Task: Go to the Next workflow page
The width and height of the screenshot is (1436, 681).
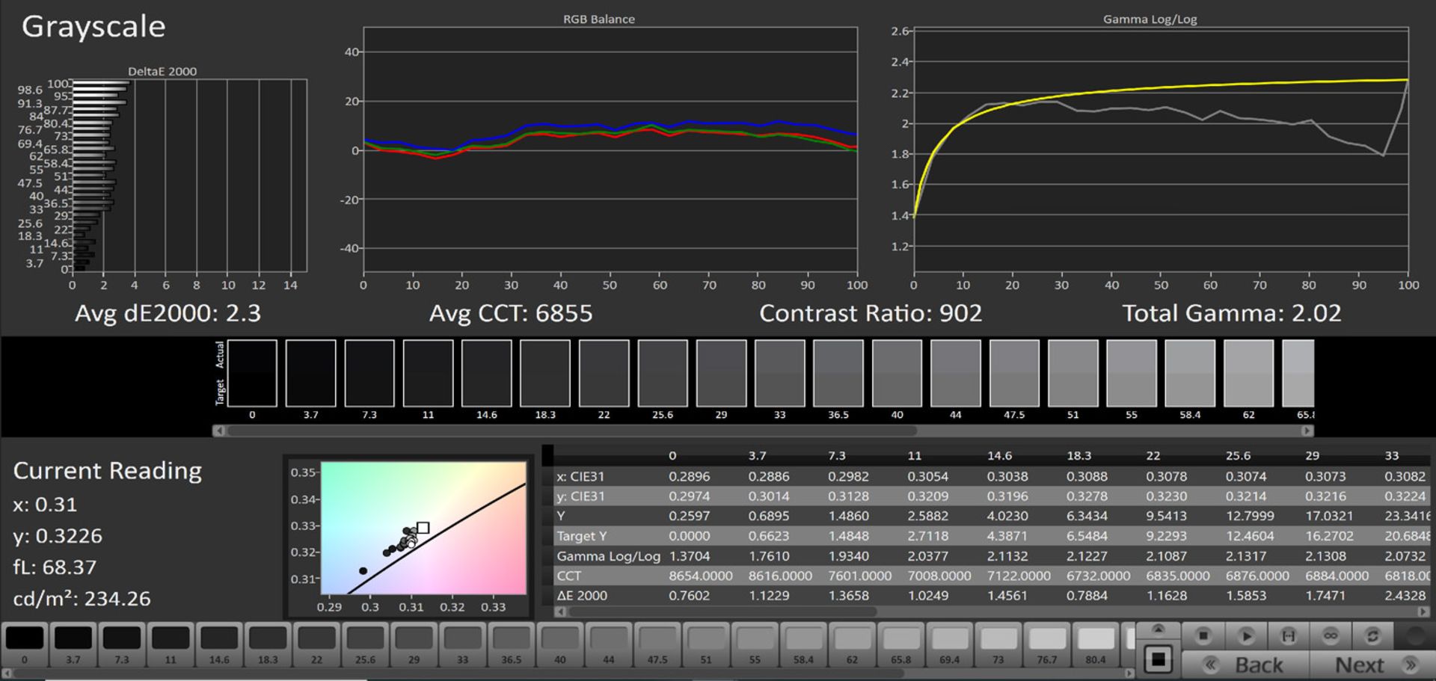Action: pyautogui.click(x=1372, y=665)
